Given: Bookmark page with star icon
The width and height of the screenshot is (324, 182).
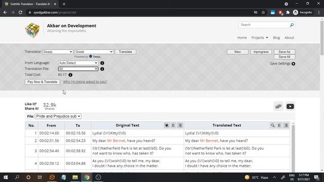Looking at the screenshot, I should (263, 12).
